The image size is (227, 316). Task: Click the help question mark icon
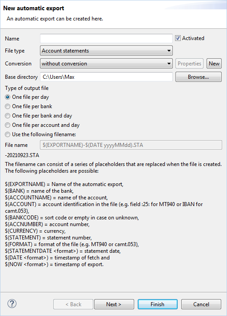[12, 304]
